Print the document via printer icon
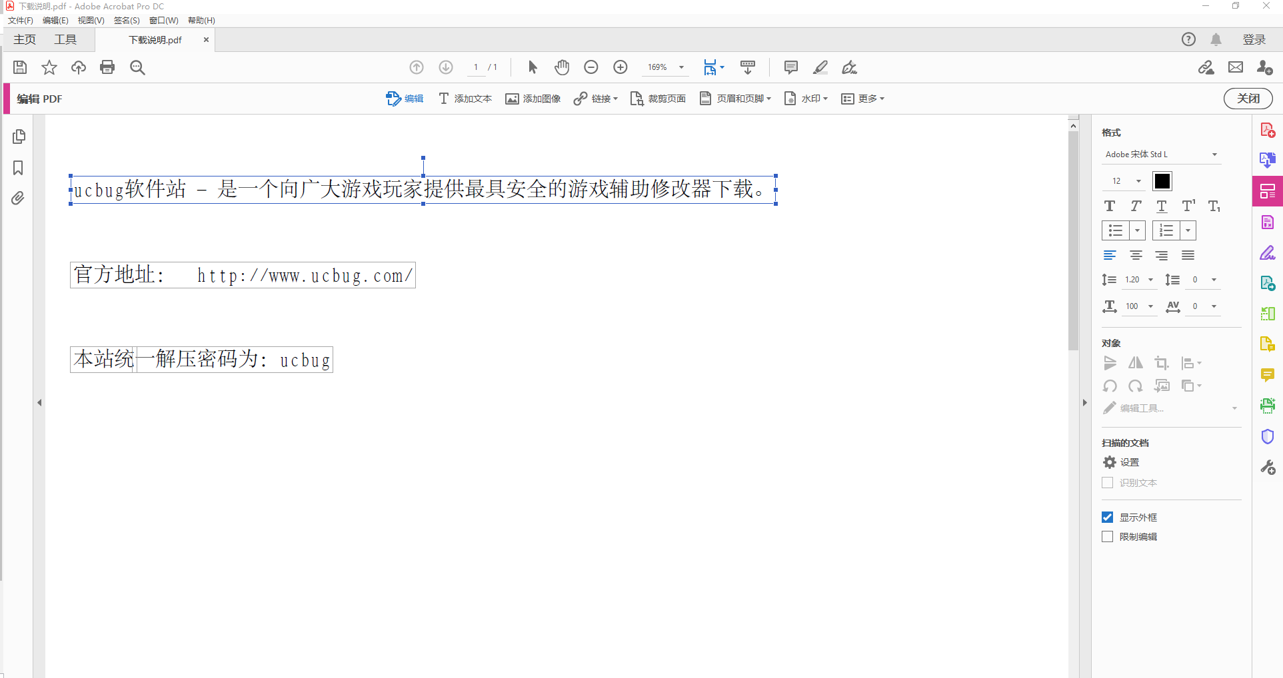Screen dimensions: 1283x678 pos(107,67)
